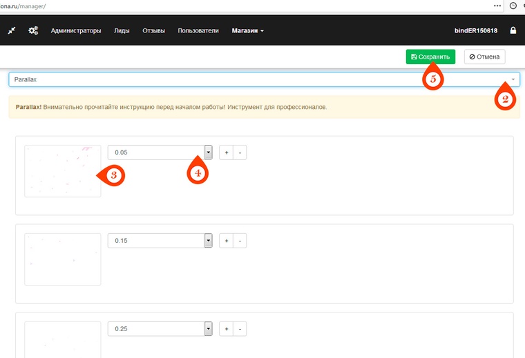Click the lock icon next to bindER150618
Viewport: 525px width, 358px height.
click(513, 30)
